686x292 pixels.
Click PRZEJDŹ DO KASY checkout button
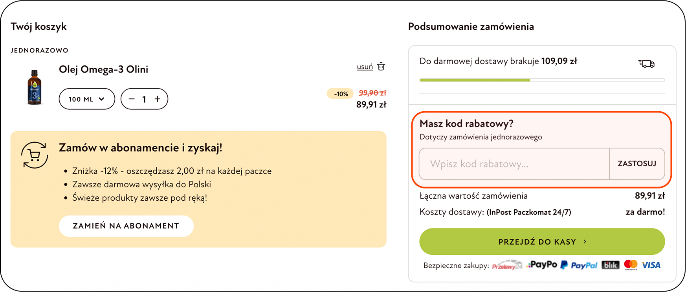[x=542, y=241]
